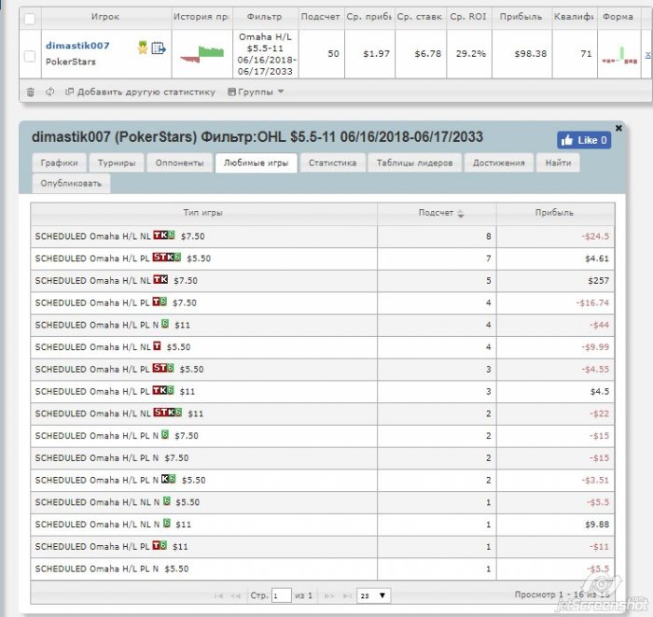Open the history profit graph thumbnail

(x=202, y=54)
